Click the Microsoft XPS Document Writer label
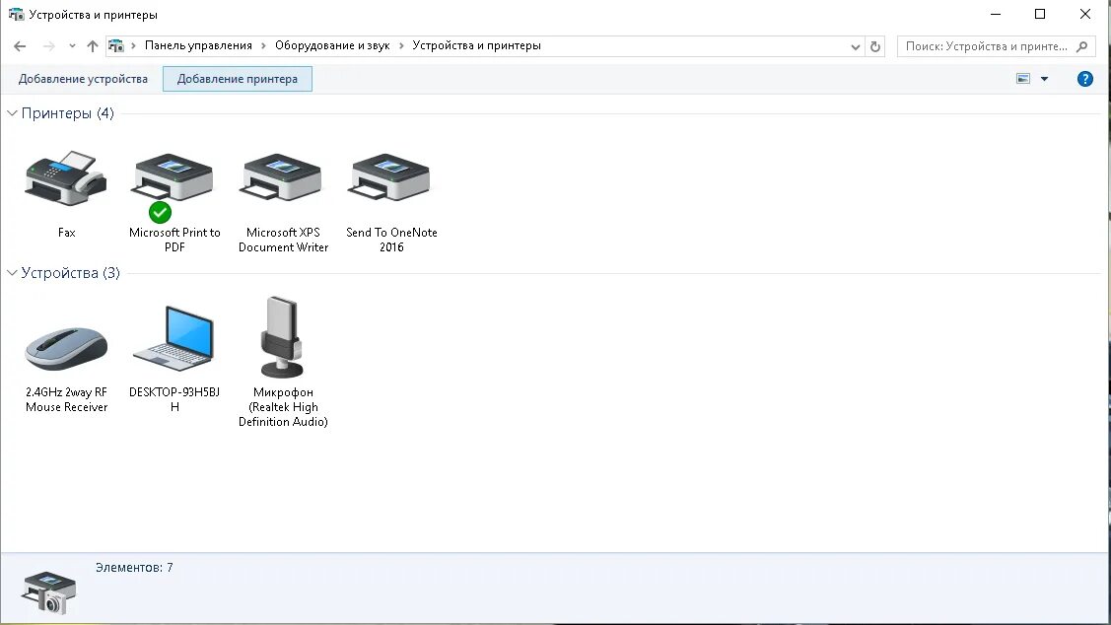Screen dimensions: 1111x625 pyautogui.click(x=283, y=240)
